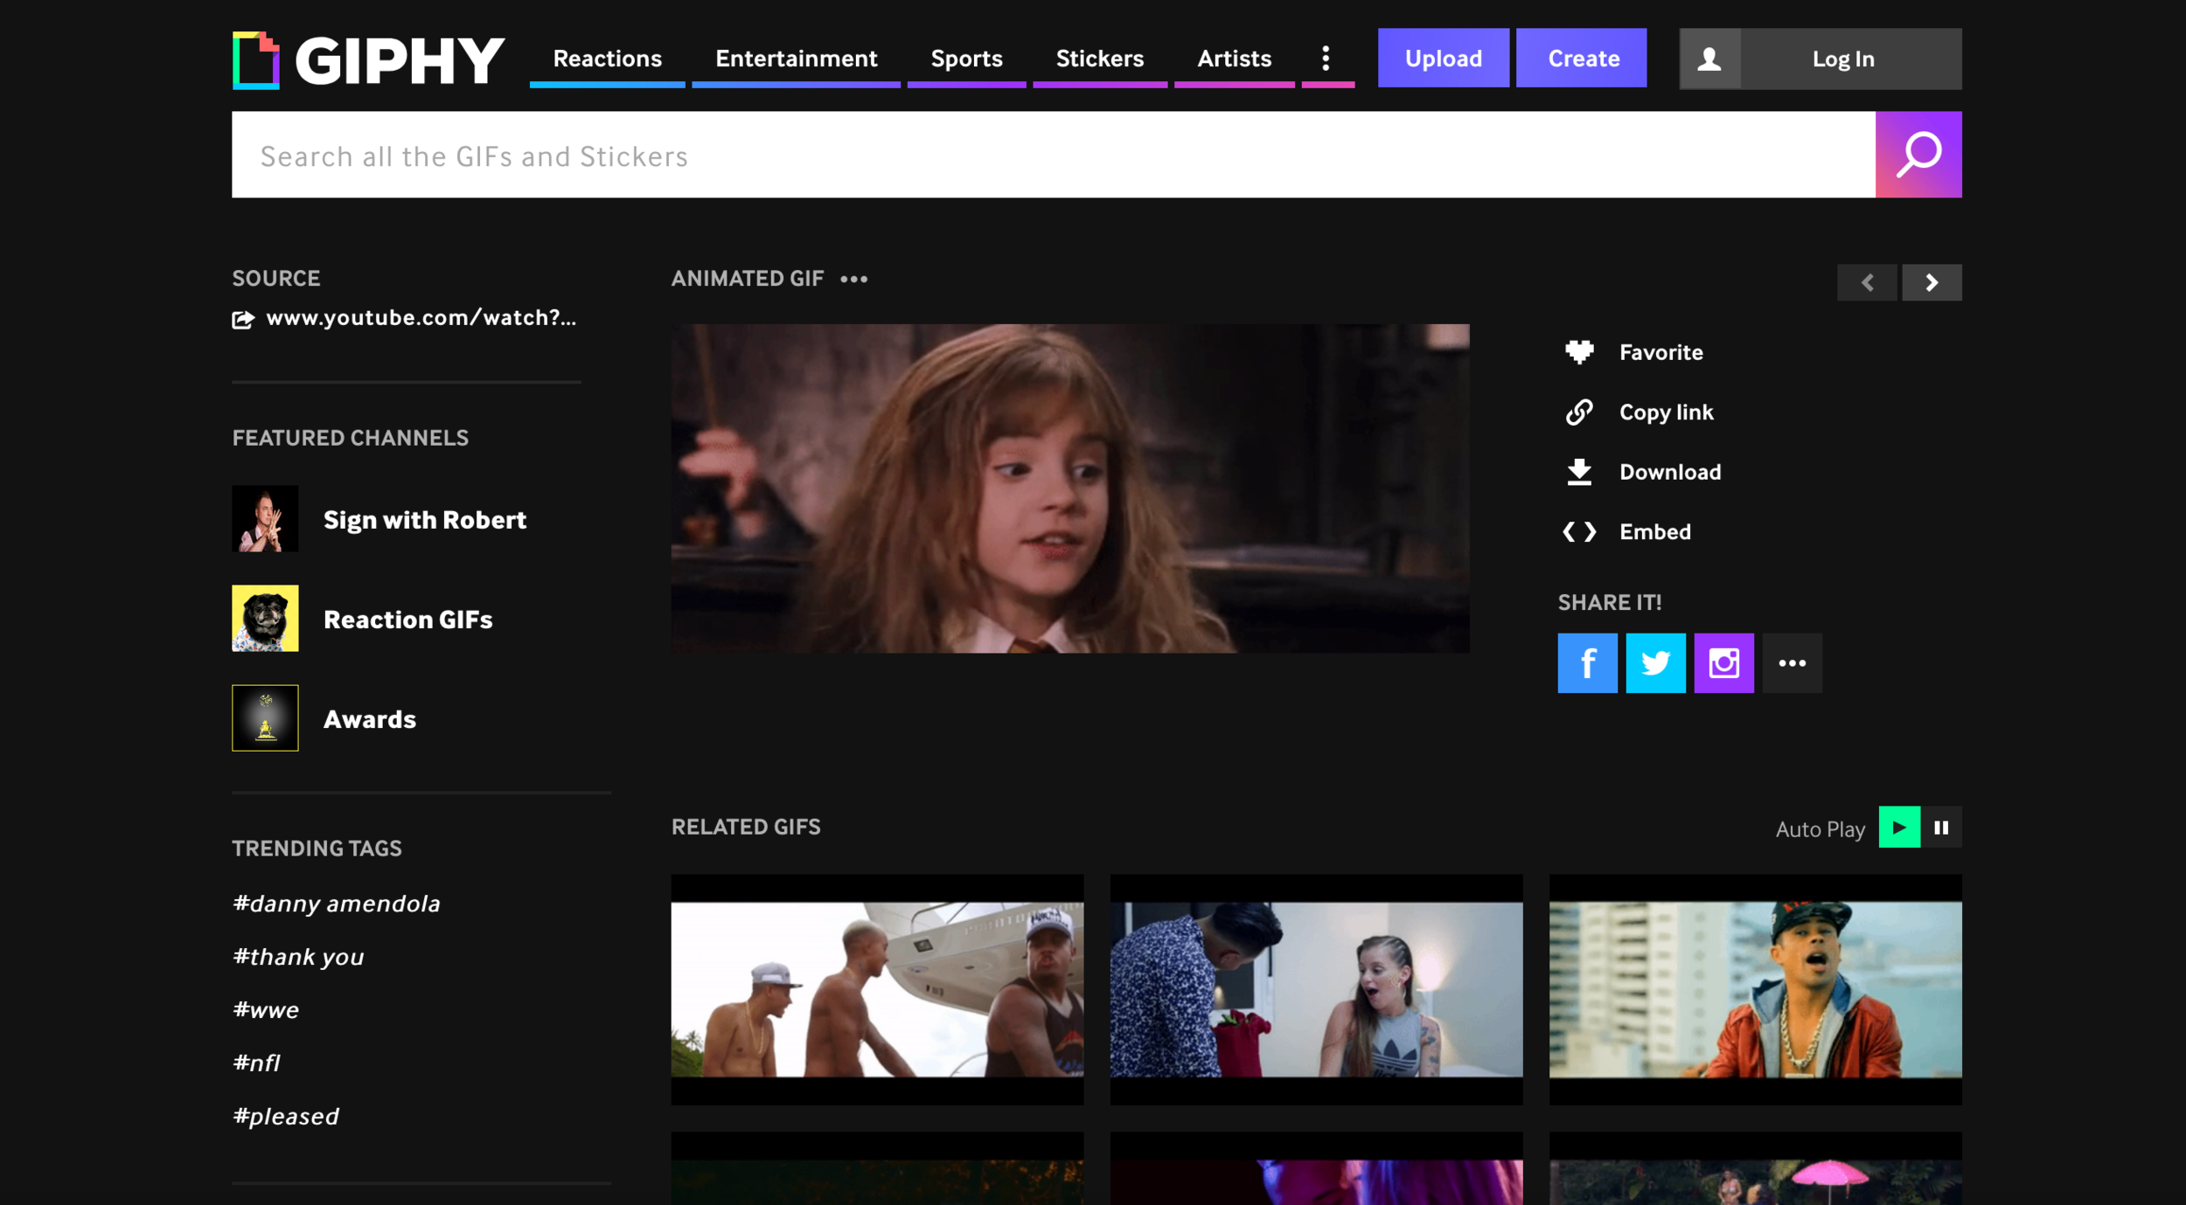Click the Download arrow icon
Screen dimensions: 2186x1205
point(1578,472)
